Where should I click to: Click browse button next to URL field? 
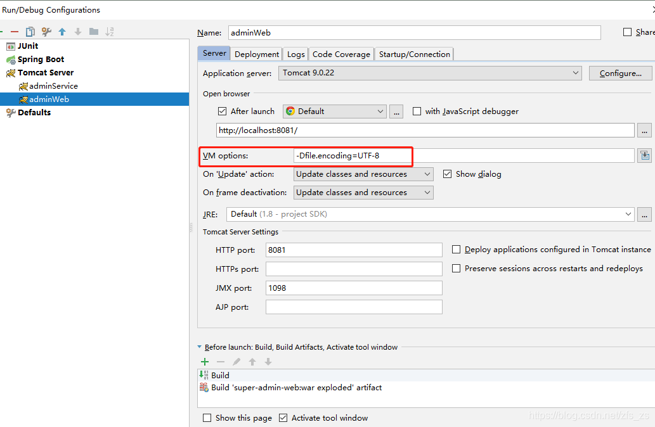(x=645, y=131)
